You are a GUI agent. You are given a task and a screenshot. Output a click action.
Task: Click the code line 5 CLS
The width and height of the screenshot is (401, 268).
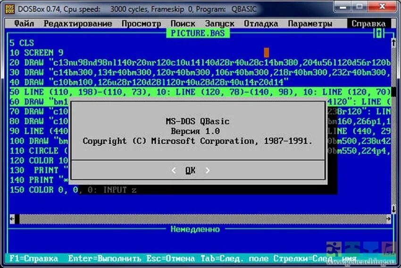(22, 43)
